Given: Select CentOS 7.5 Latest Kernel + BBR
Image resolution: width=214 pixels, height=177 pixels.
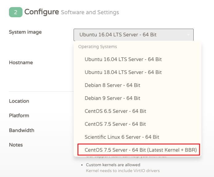Looking at the screenshot, I should [139, 150].
